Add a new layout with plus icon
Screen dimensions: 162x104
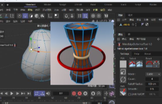pos(8,5)
